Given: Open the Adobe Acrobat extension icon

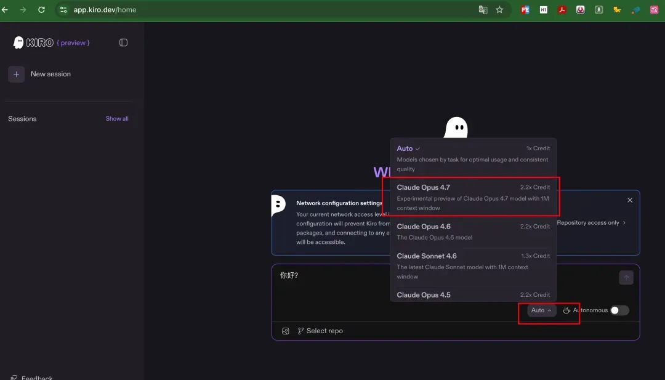Looking at the screenshot, I should [x=562, y=10].
